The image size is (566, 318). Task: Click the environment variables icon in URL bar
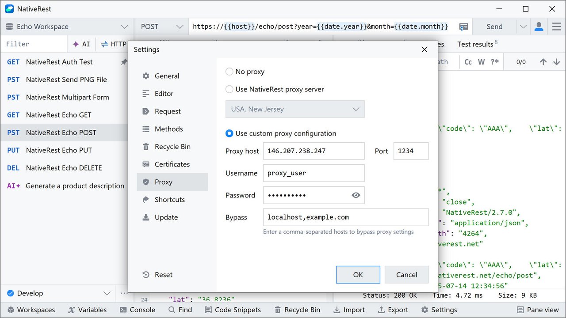pyautogui.click(x=463, y=26)
